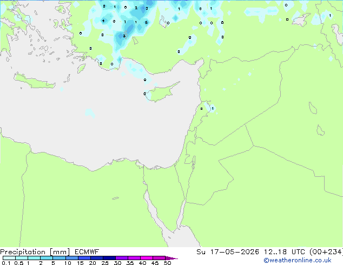Choose the 20–25 mm dark blue swatch
The image size is (343, 265).
[97, 258]
